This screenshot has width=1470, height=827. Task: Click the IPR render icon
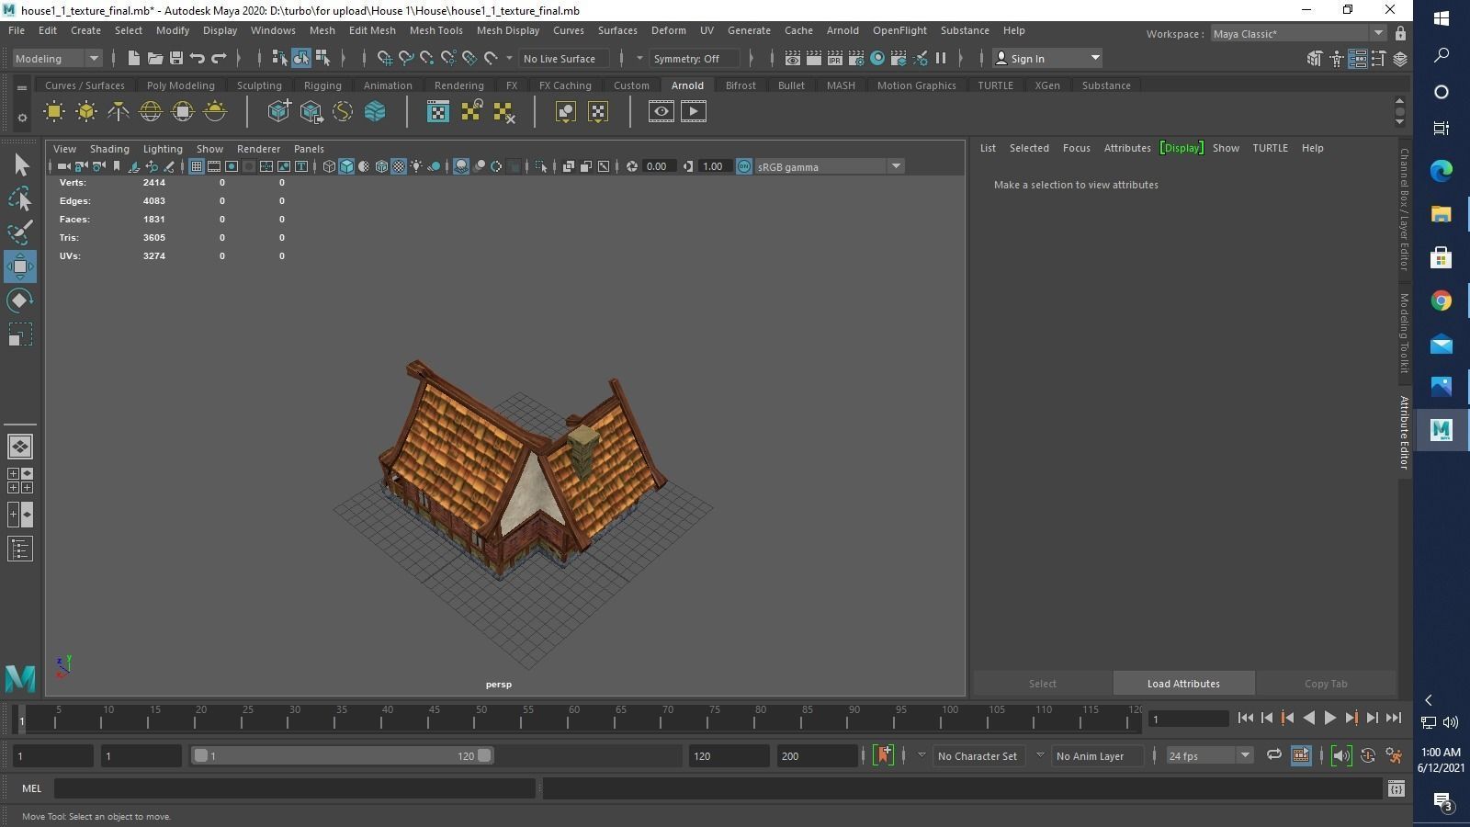coord(834,58)
